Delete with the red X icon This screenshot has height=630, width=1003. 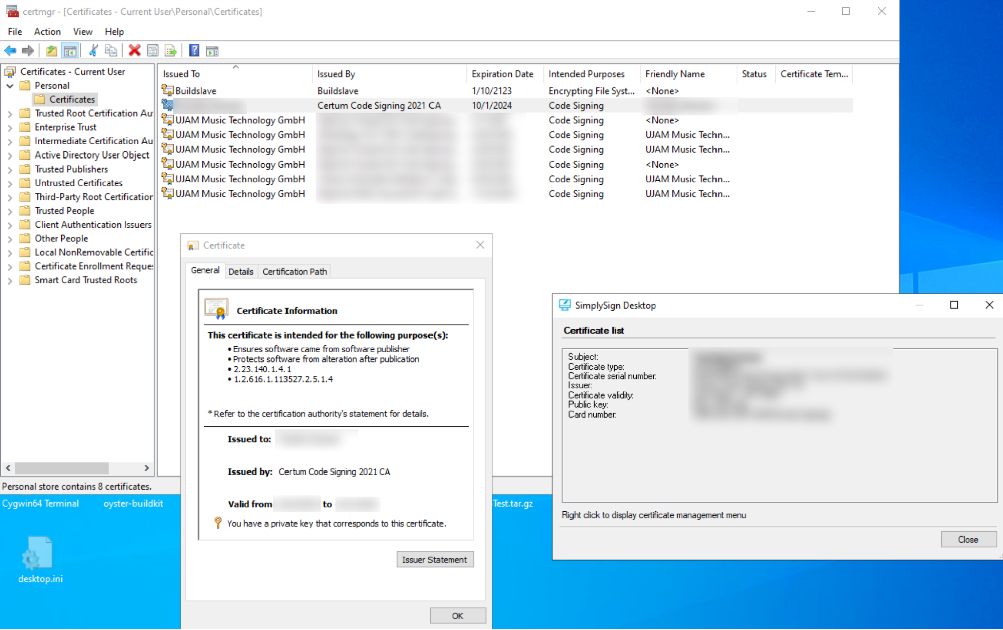coord(134,51)
